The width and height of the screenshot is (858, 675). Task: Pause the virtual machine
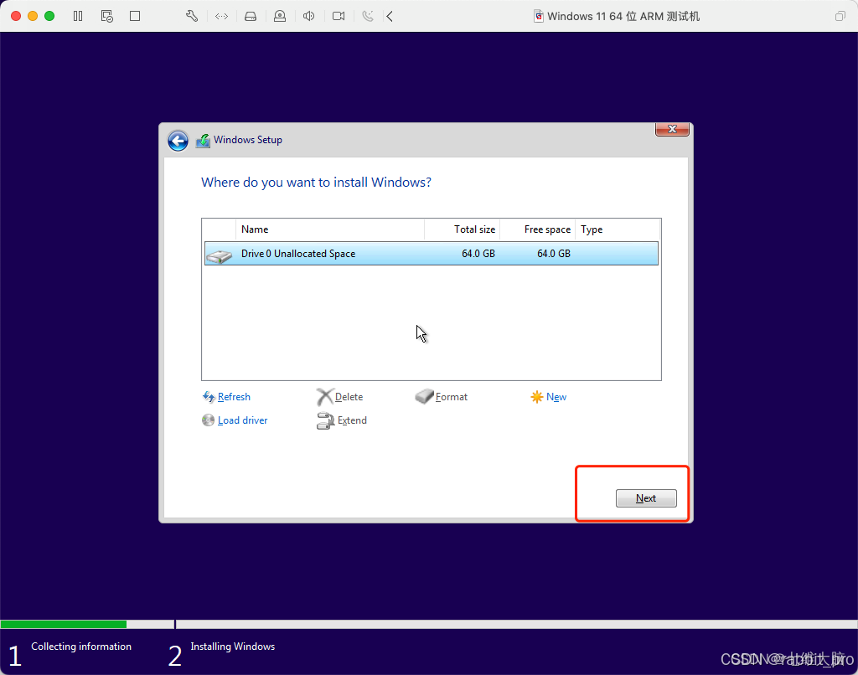click(78, 17)
